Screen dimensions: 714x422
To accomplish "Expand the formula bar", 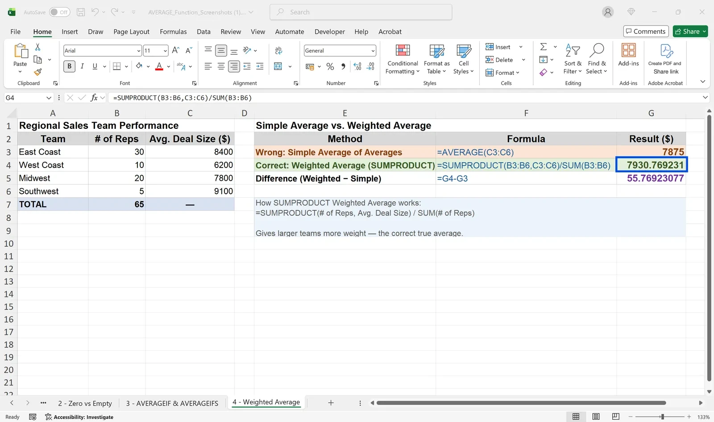I will tap(705, 98).
